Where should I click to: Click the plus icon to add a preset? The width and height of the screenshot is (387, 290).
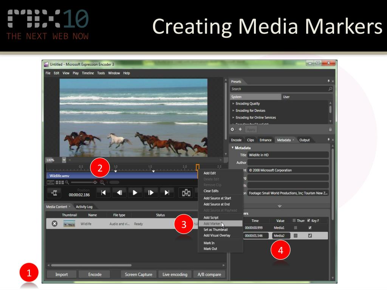point(240,129)
